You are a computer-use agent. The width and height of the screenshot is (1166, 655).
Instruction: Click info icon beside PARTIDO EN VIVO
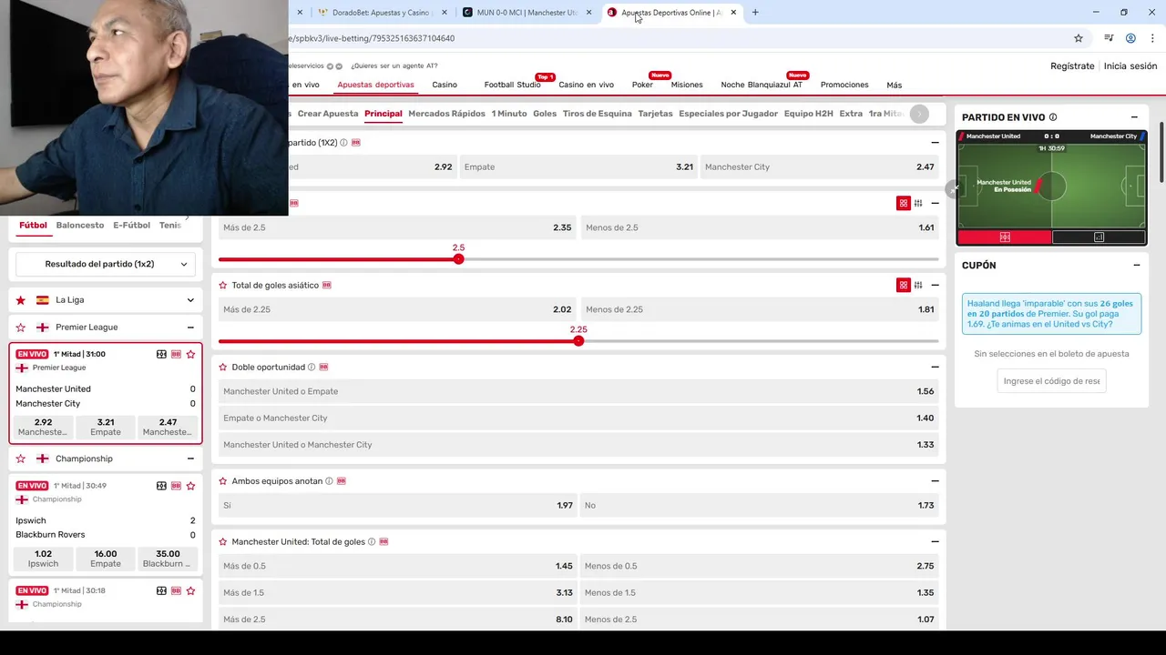1053,117
